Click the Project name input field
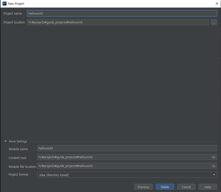 pyautogui.click(x=122, y=13)
